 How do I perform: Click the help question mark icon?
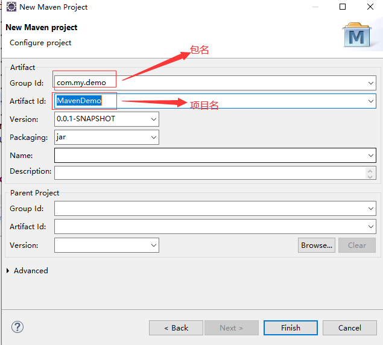pos(17,327)
